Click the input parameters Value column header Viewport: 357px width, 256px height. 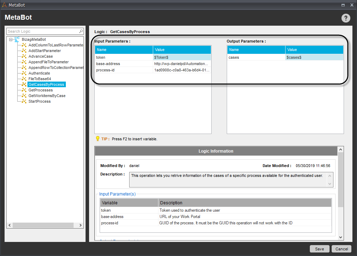pyautogui.click(x=182, y=50)
